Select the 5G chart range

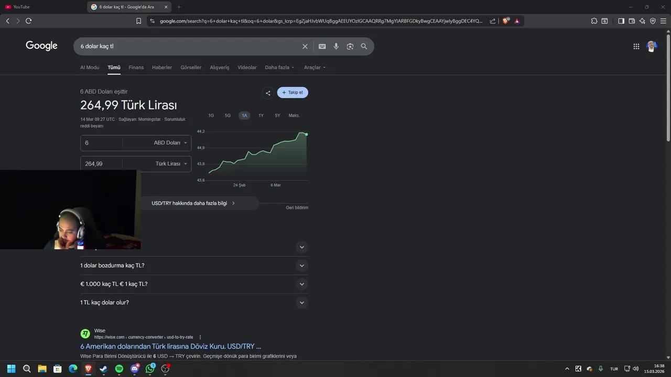[228, 115]
